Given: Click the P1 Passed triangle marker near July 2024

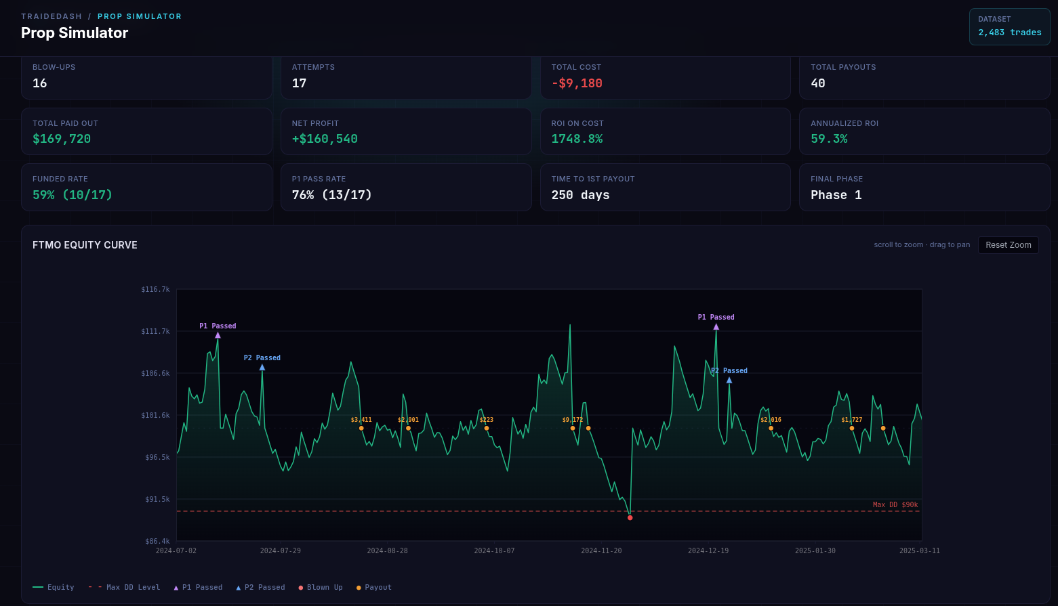Looking at the screenshot, I should pos(218,335).
